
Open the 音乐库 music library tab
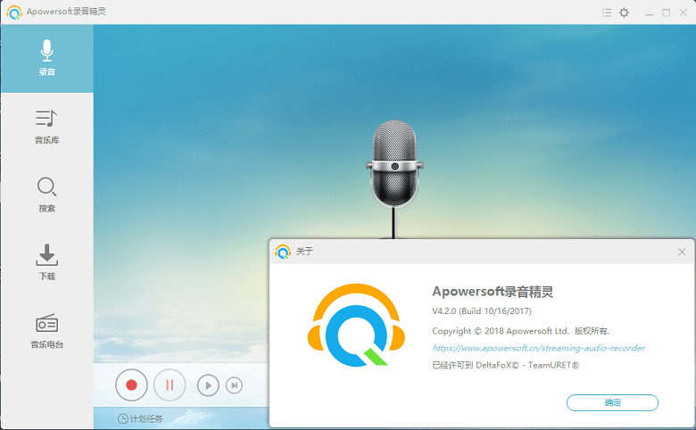click(47, 127)
